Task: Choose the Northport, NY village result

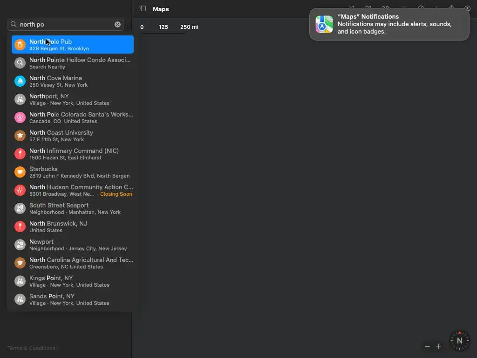Action: (x=72, y=99)
